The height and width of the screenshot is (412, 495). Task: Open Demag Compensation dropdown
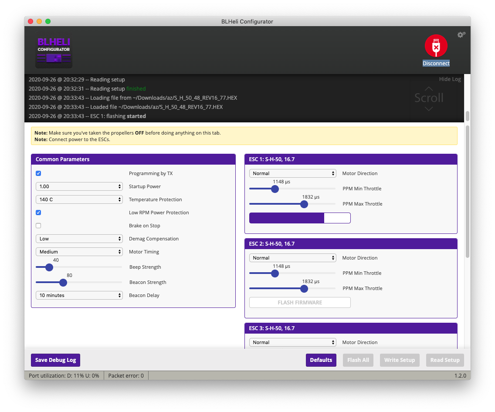click(x=79, y=239)
